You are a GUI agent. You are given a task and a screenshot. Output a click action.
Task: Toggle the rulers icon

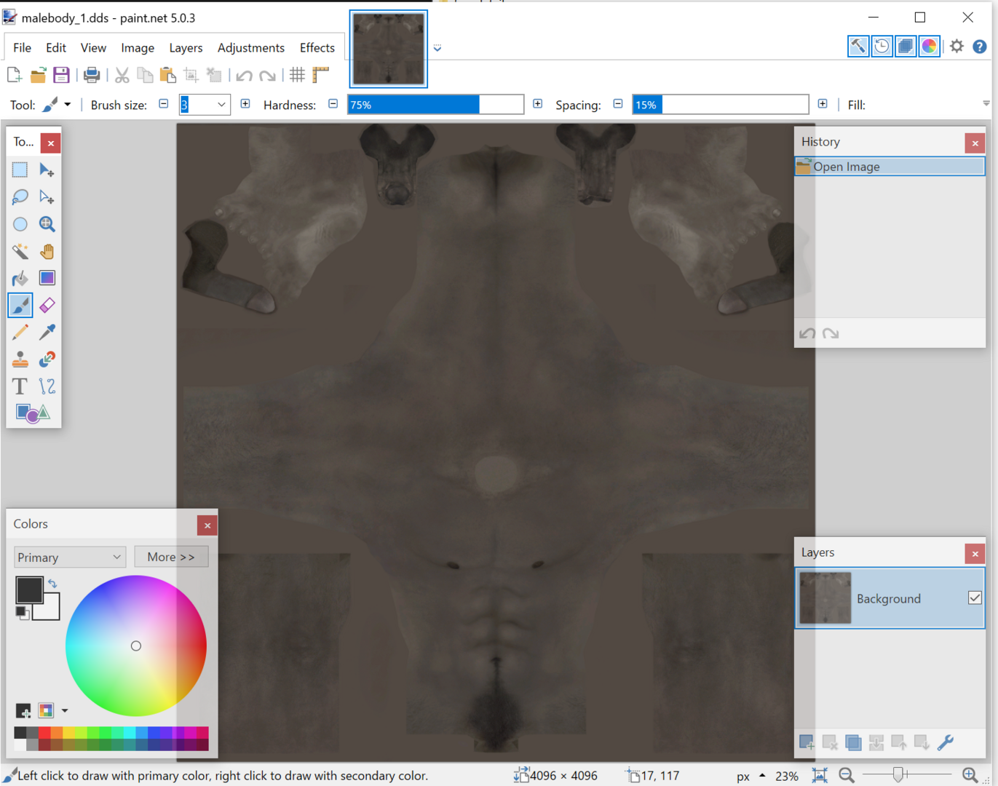320,74
